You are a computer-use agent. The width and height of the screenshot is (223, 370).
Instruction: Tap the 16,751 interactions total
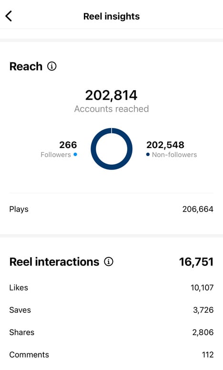pyautogui.click(x=196, y=262)
